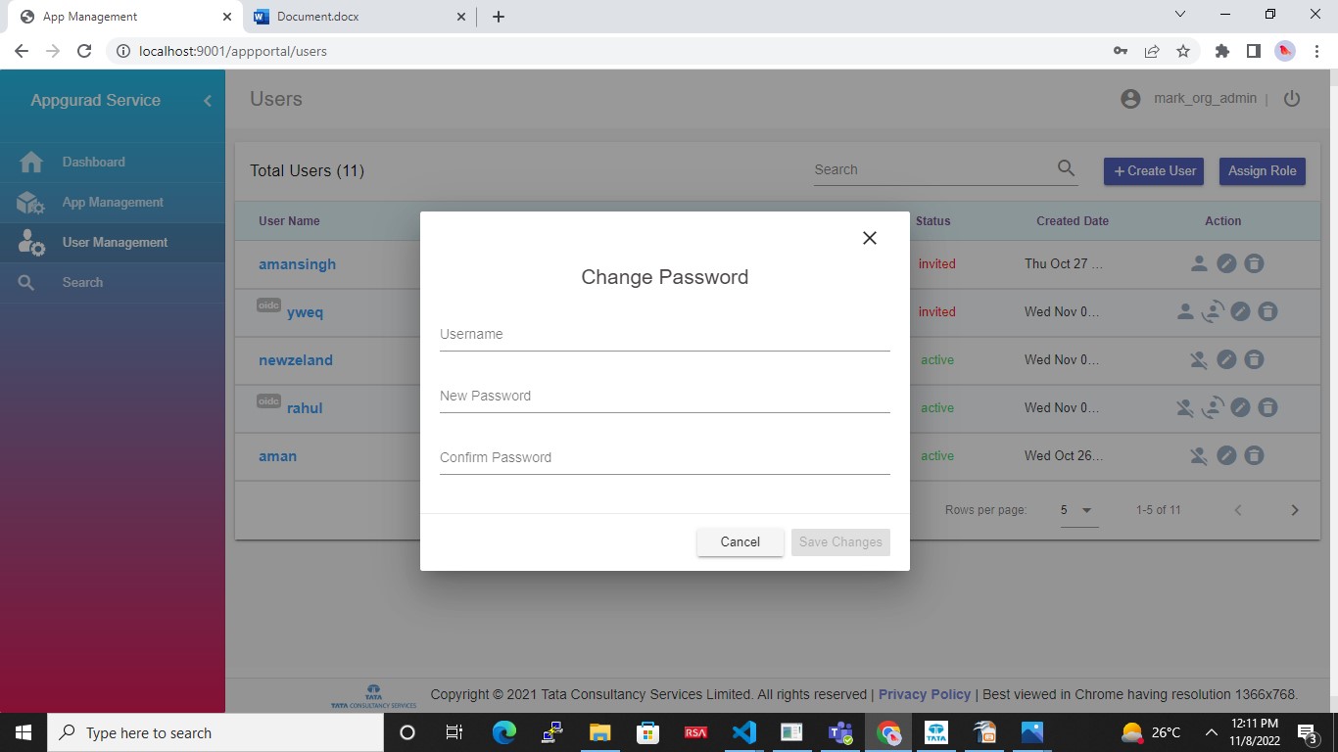1338x752 pixels.
Task: Click the mark_org_admin account icon
Action: click(1130, 99)
